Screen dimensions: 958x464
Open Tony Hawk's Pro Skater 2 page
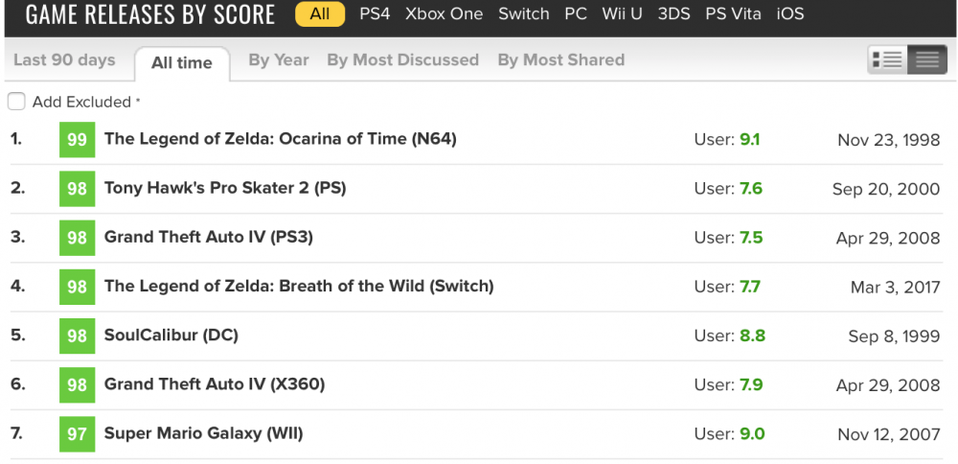225,188
